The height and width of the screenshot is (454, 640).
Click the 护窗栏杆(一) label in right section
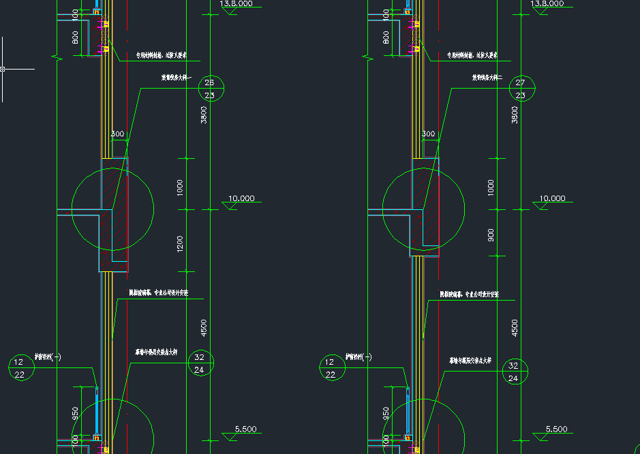(359, 357)
